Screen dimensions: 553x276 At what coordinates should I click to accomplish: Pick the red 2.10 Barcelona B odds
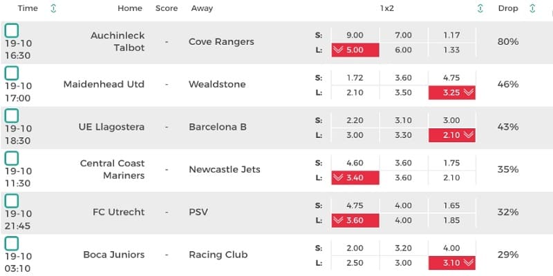(452, 135)
